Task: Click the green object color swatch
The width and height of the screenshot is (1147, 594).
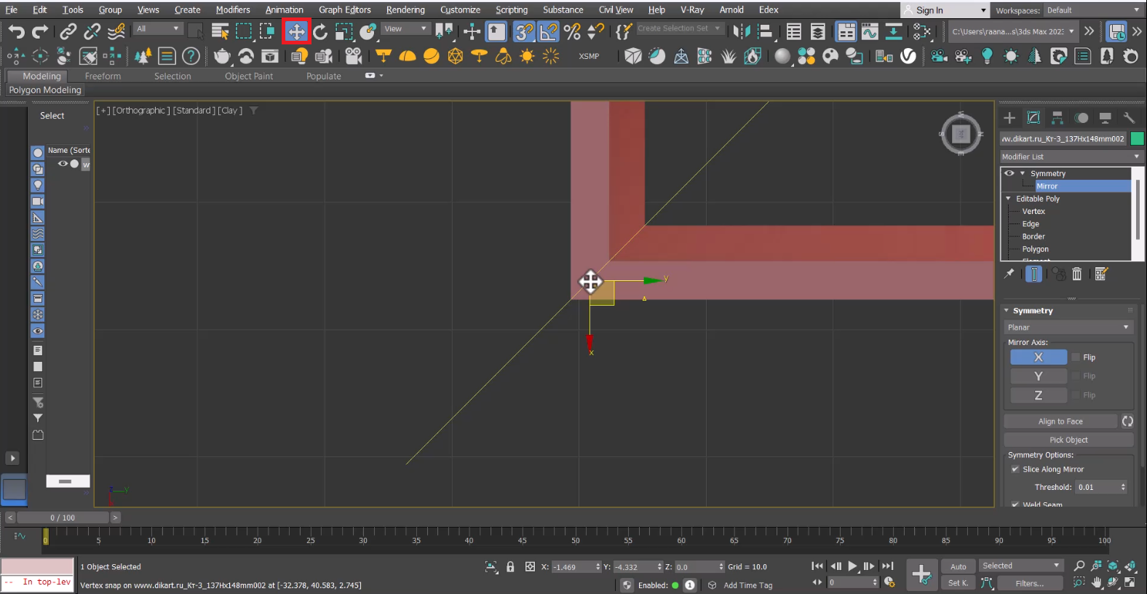Action: tap(1137, 138)
